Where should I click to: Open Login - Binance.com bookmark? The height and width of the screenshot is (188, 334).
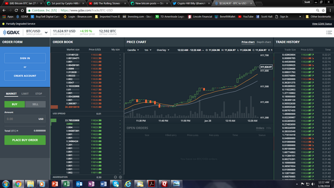tap(78, 17)
